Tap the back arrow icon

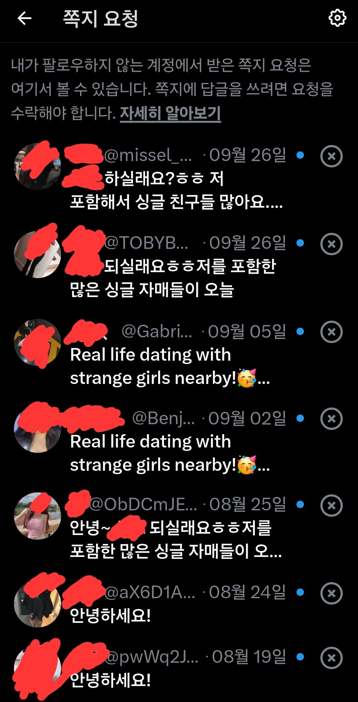point(24,18)
